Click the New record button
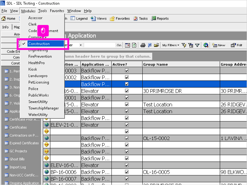247x185 pixels. tap(219, 45)
